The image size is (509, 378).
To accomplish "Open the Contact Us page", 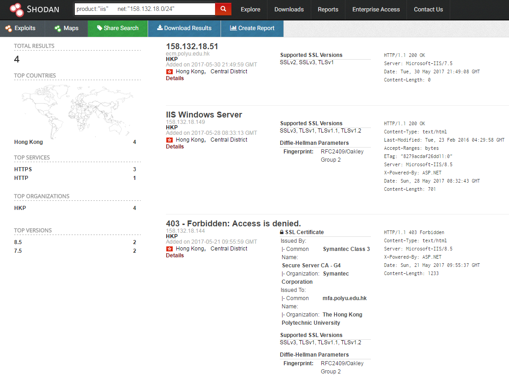I will click(x=428, y=10).
